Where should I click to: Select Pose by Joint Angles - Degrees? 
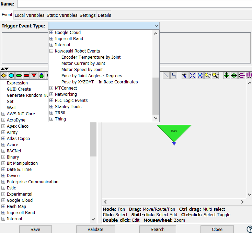click(92, 76)
